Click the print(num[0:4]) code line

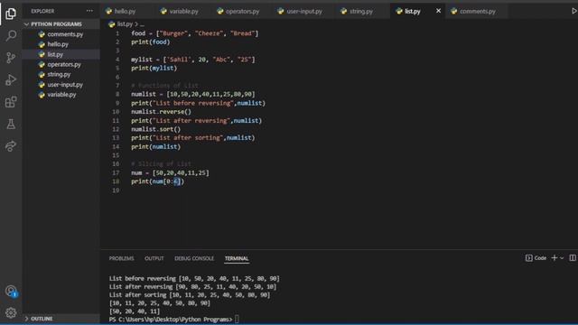[x=157, y=181]
